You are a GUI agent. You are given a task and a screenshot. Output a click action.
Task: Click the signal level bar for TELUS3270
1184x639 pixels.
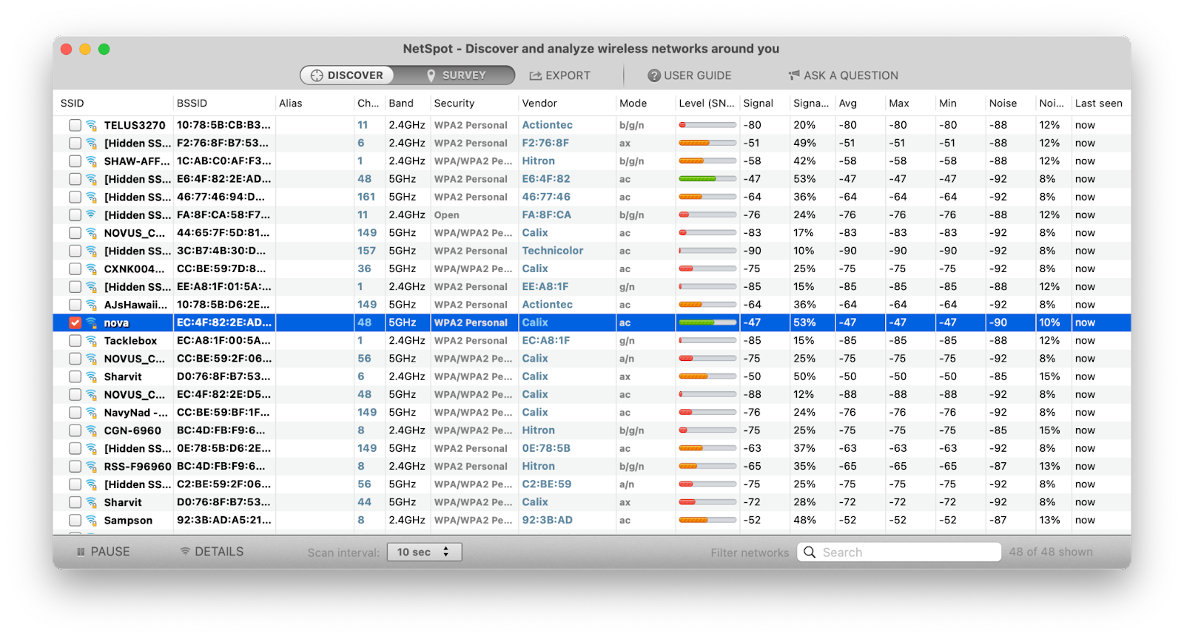[707, 126]
